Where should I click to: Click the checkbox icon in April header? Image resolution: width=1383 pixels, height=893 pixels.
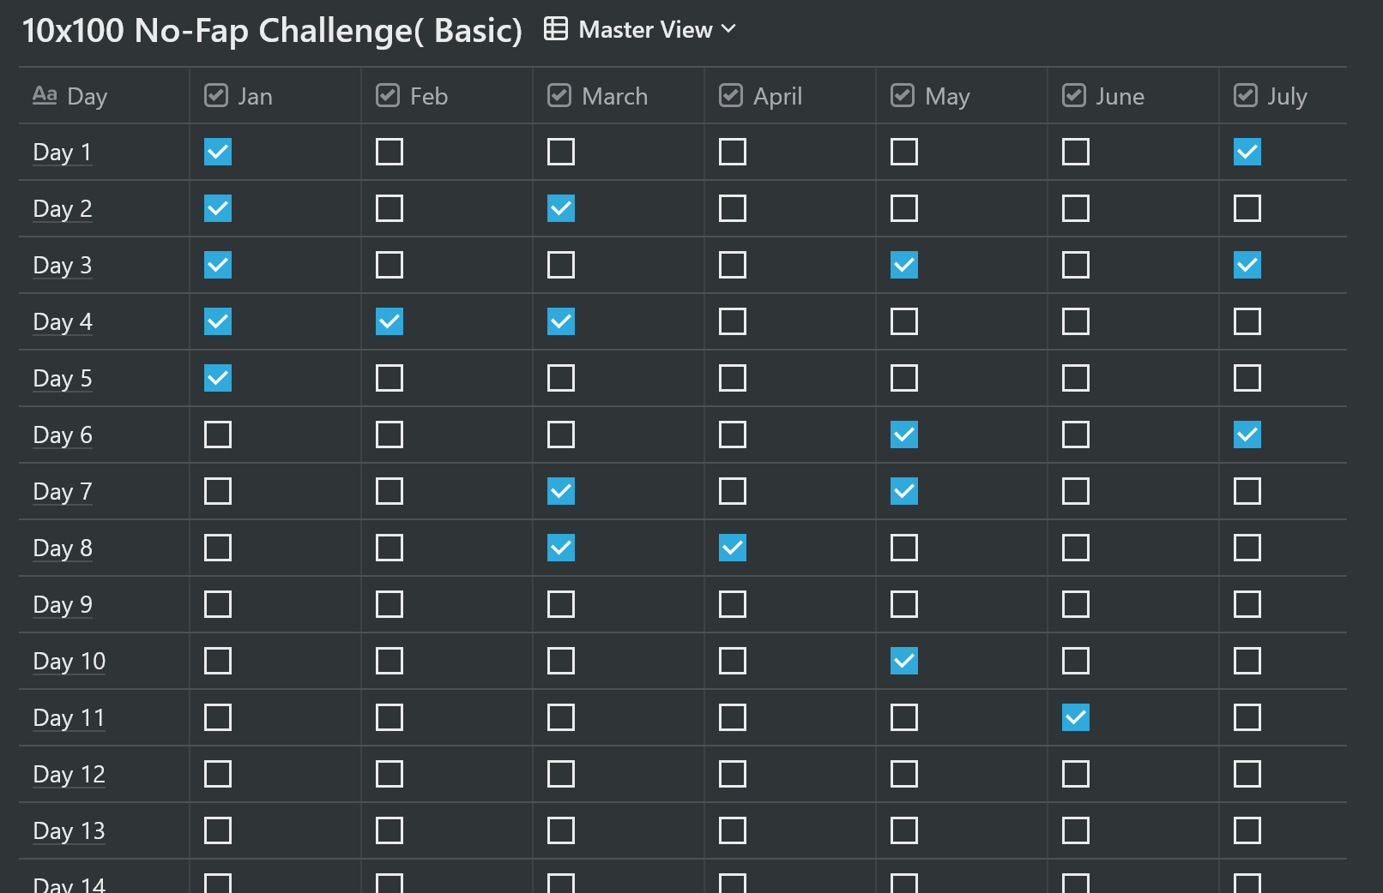click(731, 95)
